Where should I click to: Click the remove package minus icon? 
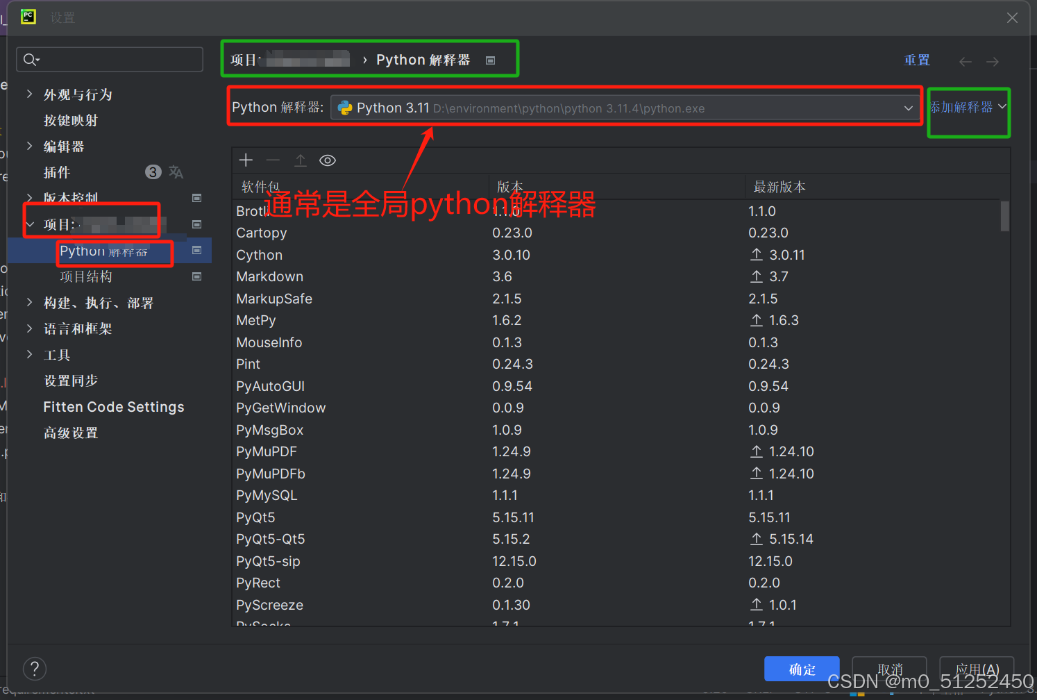273,160
